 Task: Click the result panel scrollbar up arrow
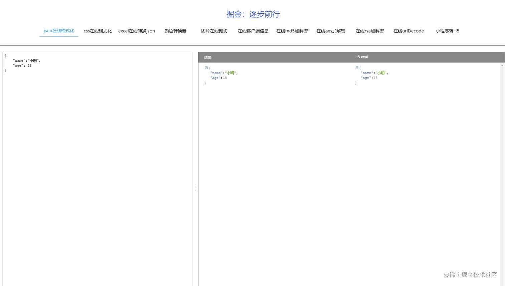click(x=502, y=66)
